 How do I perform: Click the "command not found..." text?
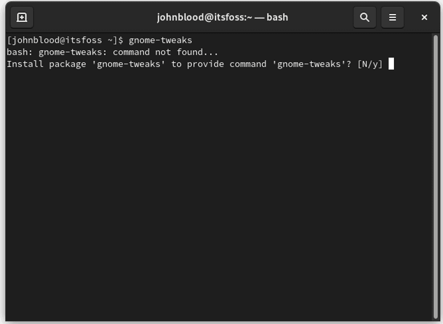165,52
